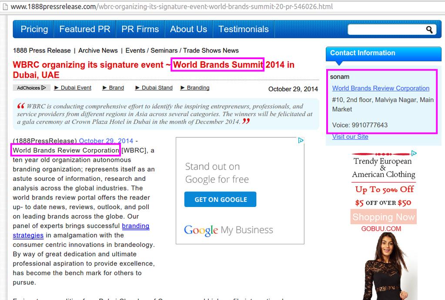Click the GET ON GOOGLE button
The width and height of the screenshot is (445, 300).
point(220,199)
